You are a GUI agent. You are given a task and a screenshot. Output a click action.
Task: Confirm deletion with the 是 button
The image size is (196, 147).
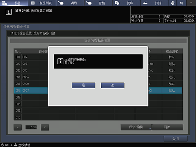click(83, 85)
